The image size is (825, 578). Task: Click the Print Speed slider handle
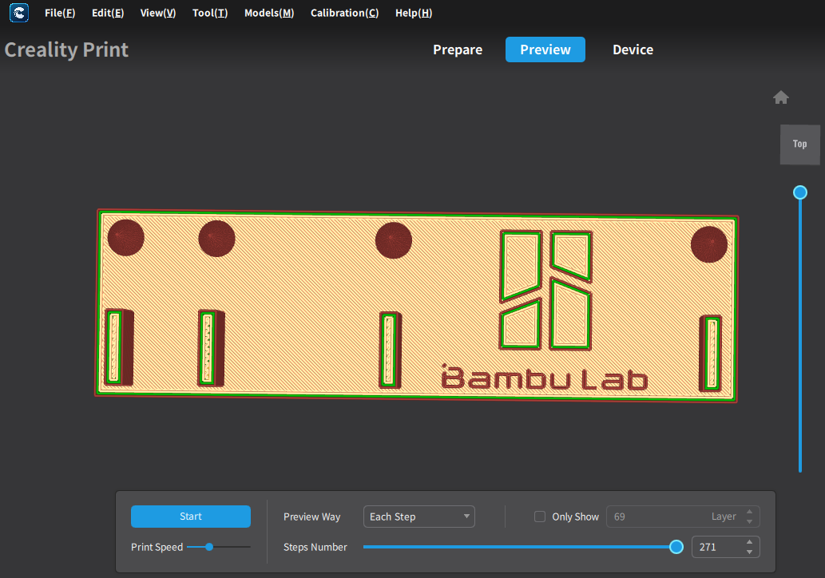click(x=209, y=547)
